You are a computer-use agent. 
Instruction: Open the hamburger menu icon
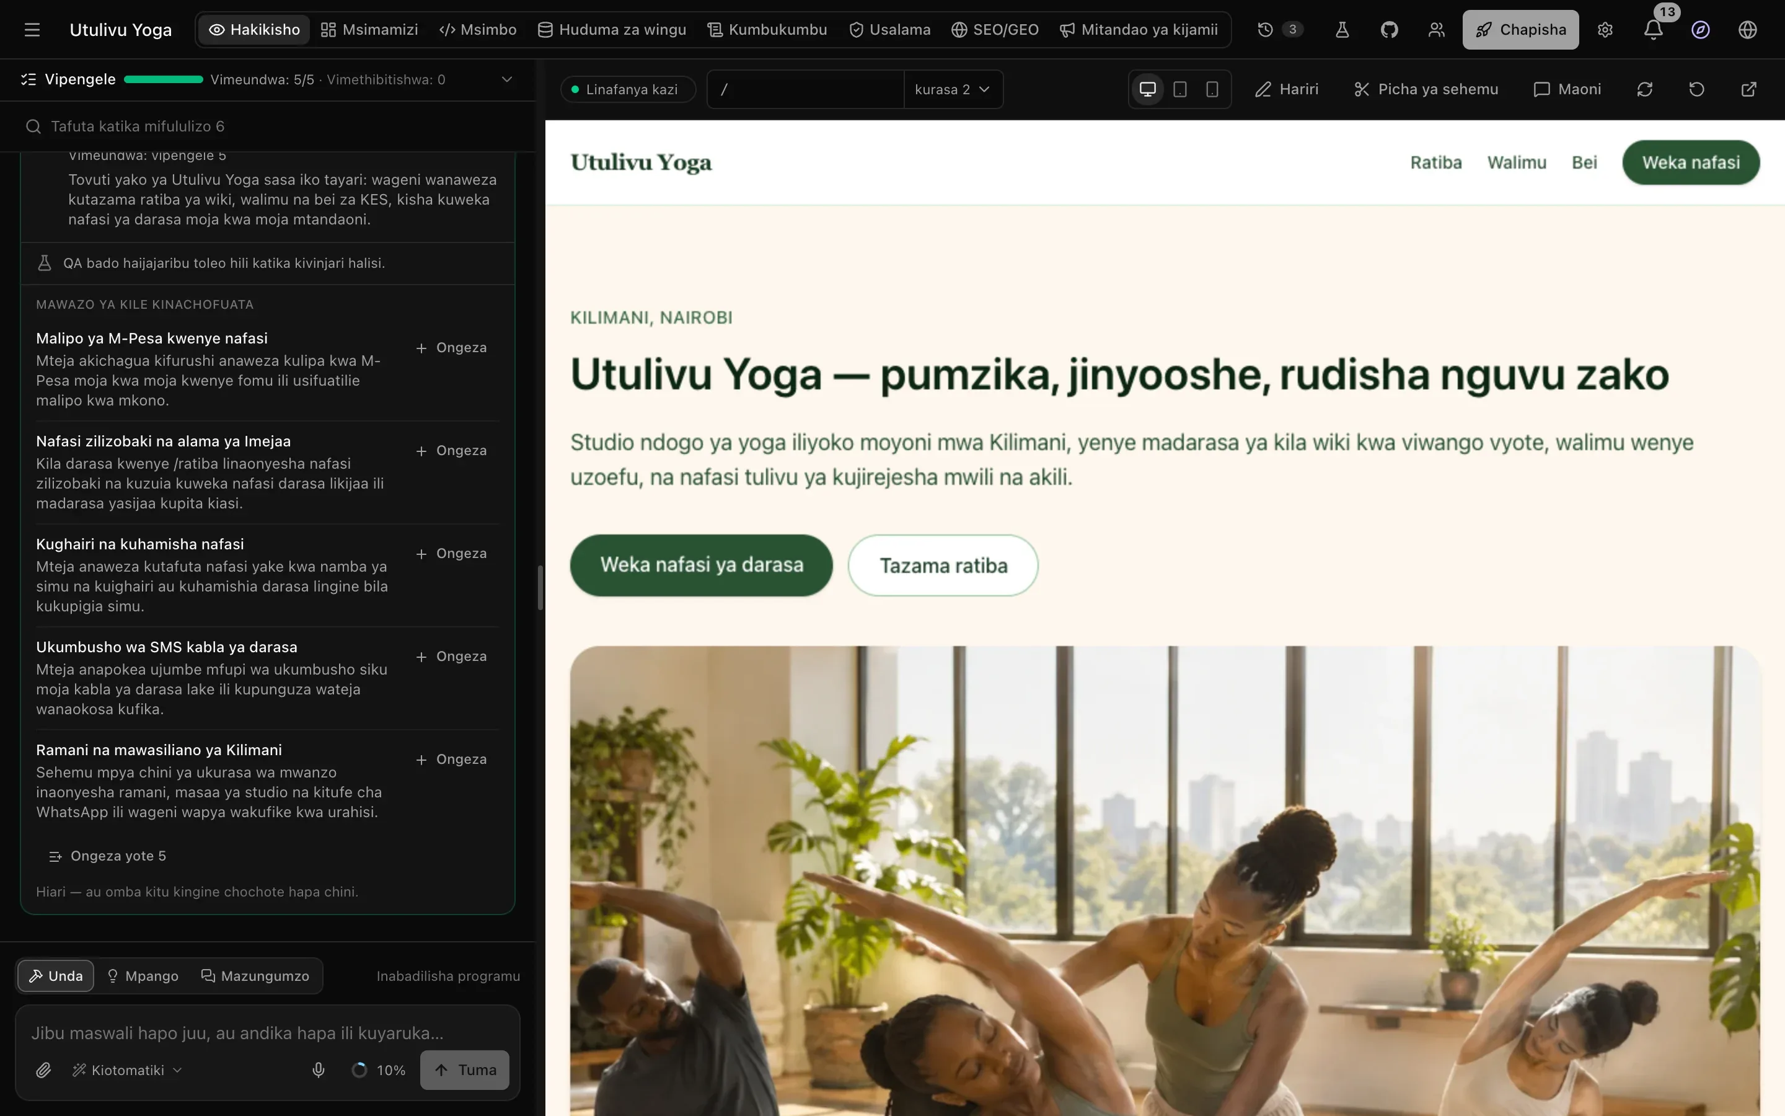32,30
